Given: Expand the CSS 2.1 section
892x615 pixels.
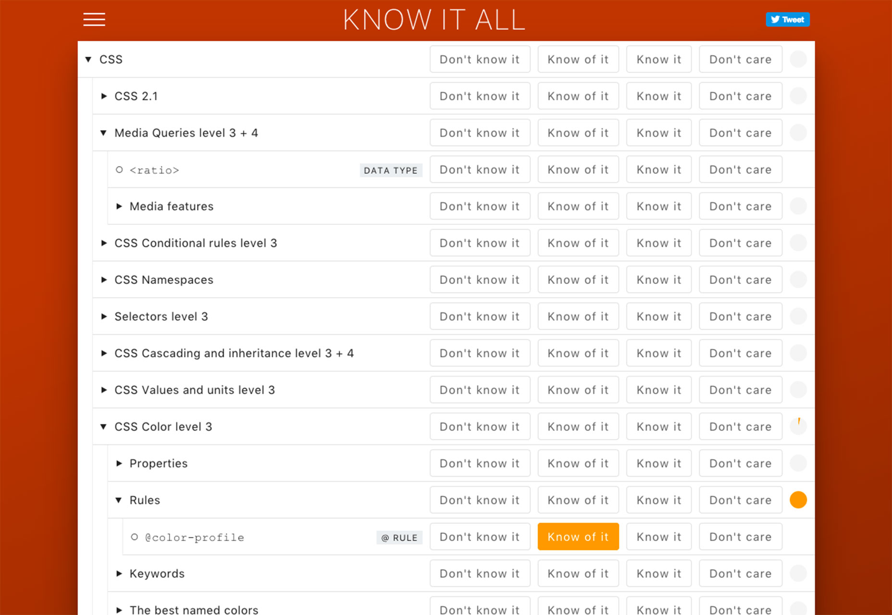Looking at the screenshot, I should [104, 96].
